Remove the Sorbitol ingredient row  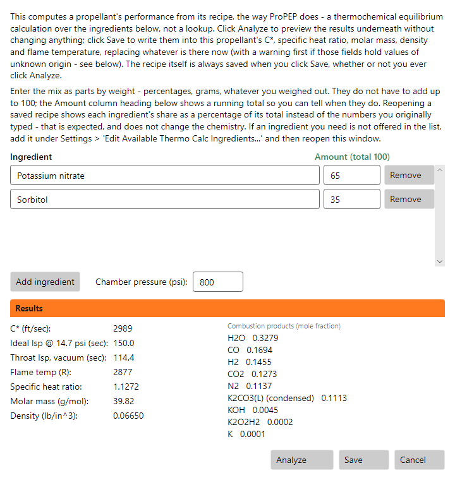(409, 199)
